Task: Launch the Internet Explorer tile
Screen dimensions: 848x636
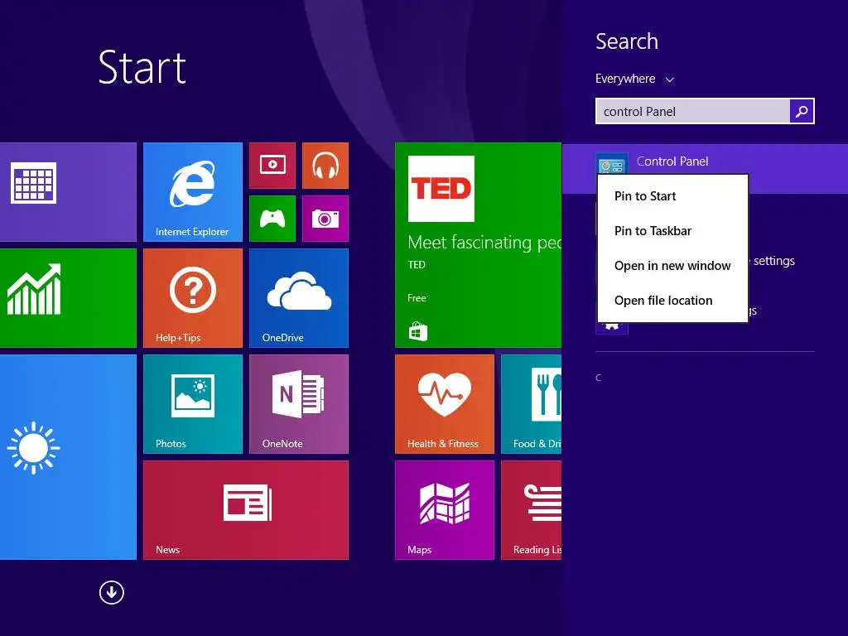Action: [x=192, y=192]
